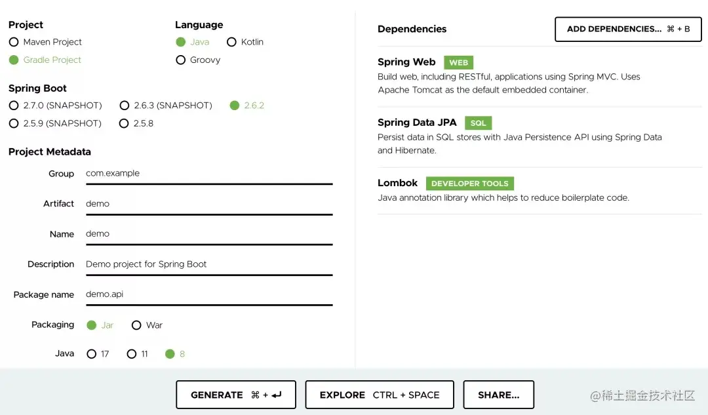This screenshot has width=708, height=415.
Task: Select Java version 11
Action: pyautogui.click(x=132, y=354)
